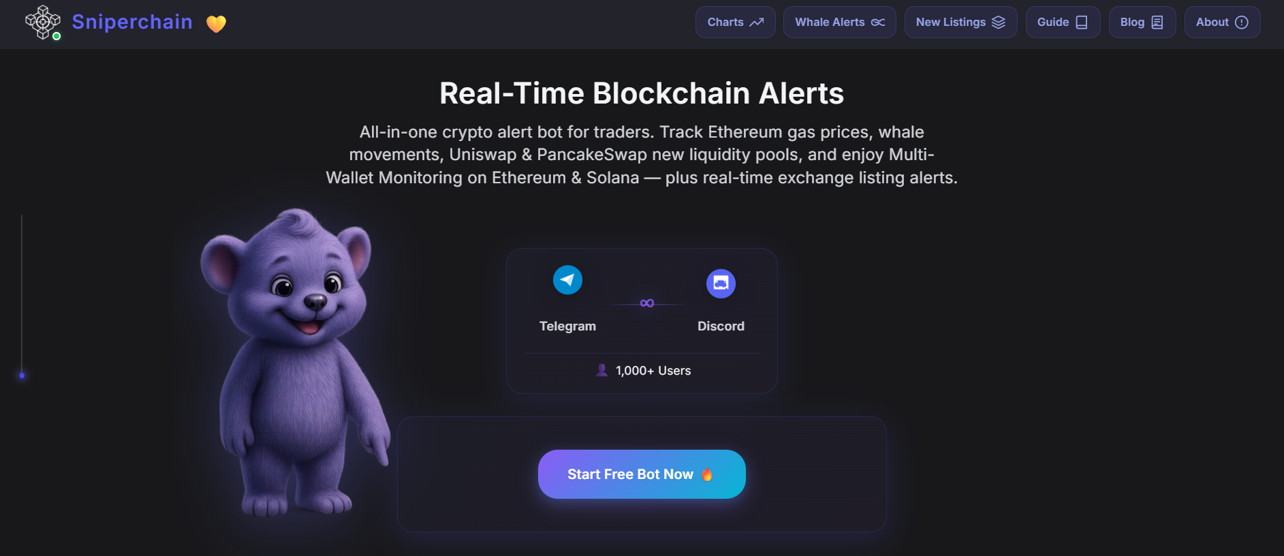The height and width of the screenshot is (556, 1284).
Task: Select the Discord icon
Action: [721, 283]
